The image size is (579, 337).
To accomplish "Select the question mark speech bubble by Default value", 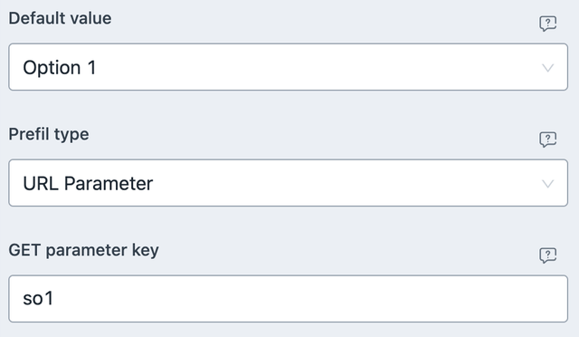I will coord(547,24).
